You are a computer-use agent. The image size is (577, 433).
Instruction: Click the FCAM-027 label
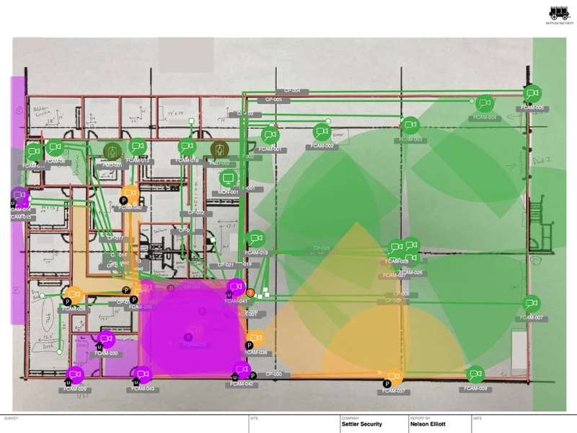[x=394, y=276]
